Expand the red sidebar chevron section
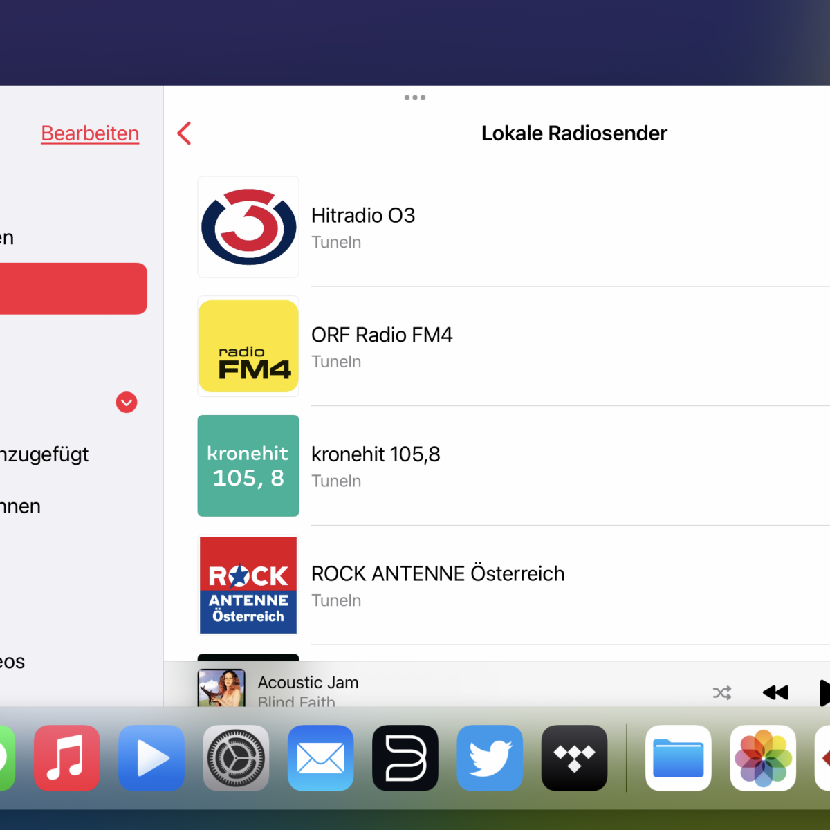 coord(127,403)
